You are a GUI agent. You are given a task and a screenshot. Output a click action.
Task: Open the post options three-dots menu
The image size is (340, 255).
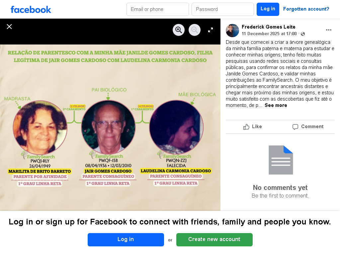pos(328,30)
